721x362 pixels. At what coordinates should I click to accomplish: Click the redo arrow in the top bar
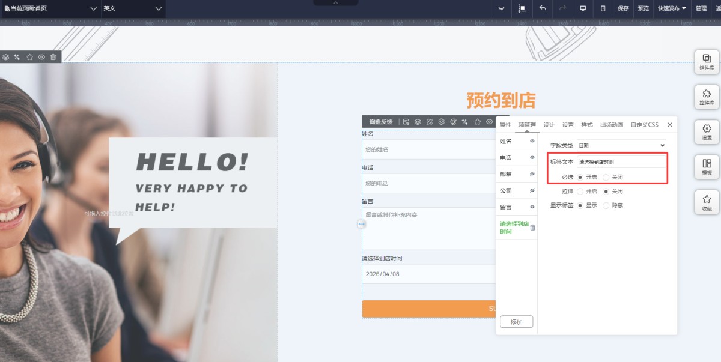(x=562, y=8)
